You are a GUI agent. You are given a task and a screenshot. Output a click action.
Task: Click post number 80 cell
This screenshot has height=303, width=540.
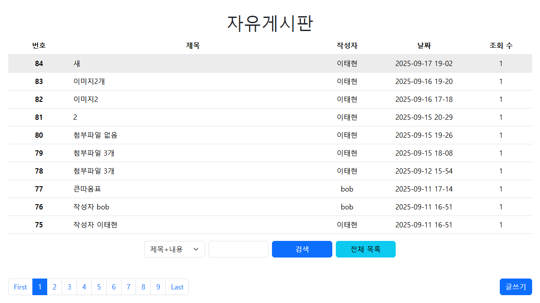point(39,135)
